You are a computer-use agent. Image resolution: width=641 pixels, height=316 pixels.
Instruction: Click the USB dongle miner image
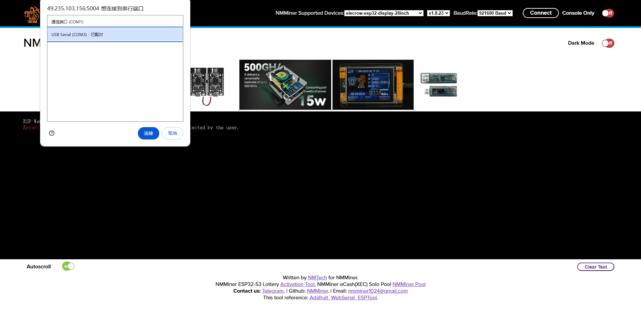point(438,85)
